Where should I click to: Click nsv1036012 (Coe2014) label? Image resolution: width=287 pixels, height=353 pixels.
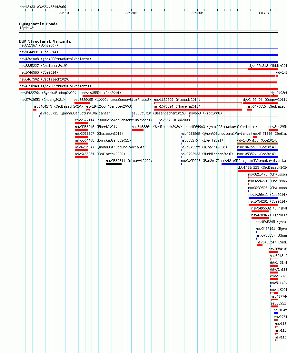point(267,195)
